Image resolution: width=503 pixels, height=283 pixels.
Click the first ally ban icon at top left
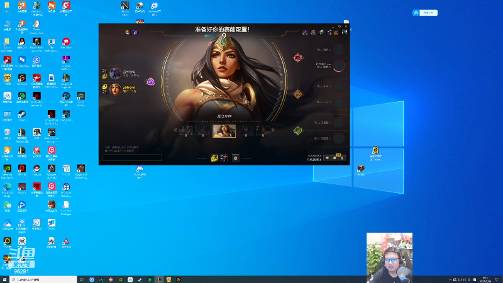coord(128,32)
